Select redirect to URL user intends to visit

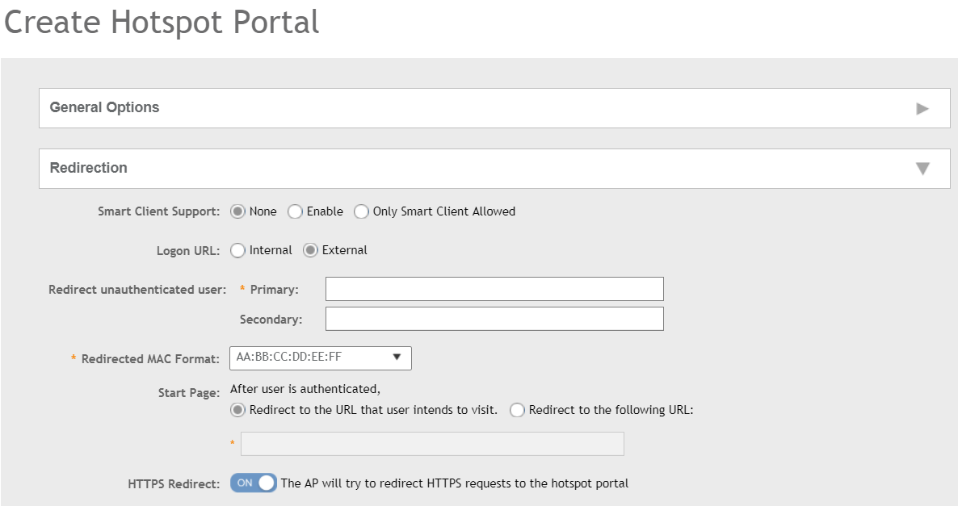(x=238, y=410)
